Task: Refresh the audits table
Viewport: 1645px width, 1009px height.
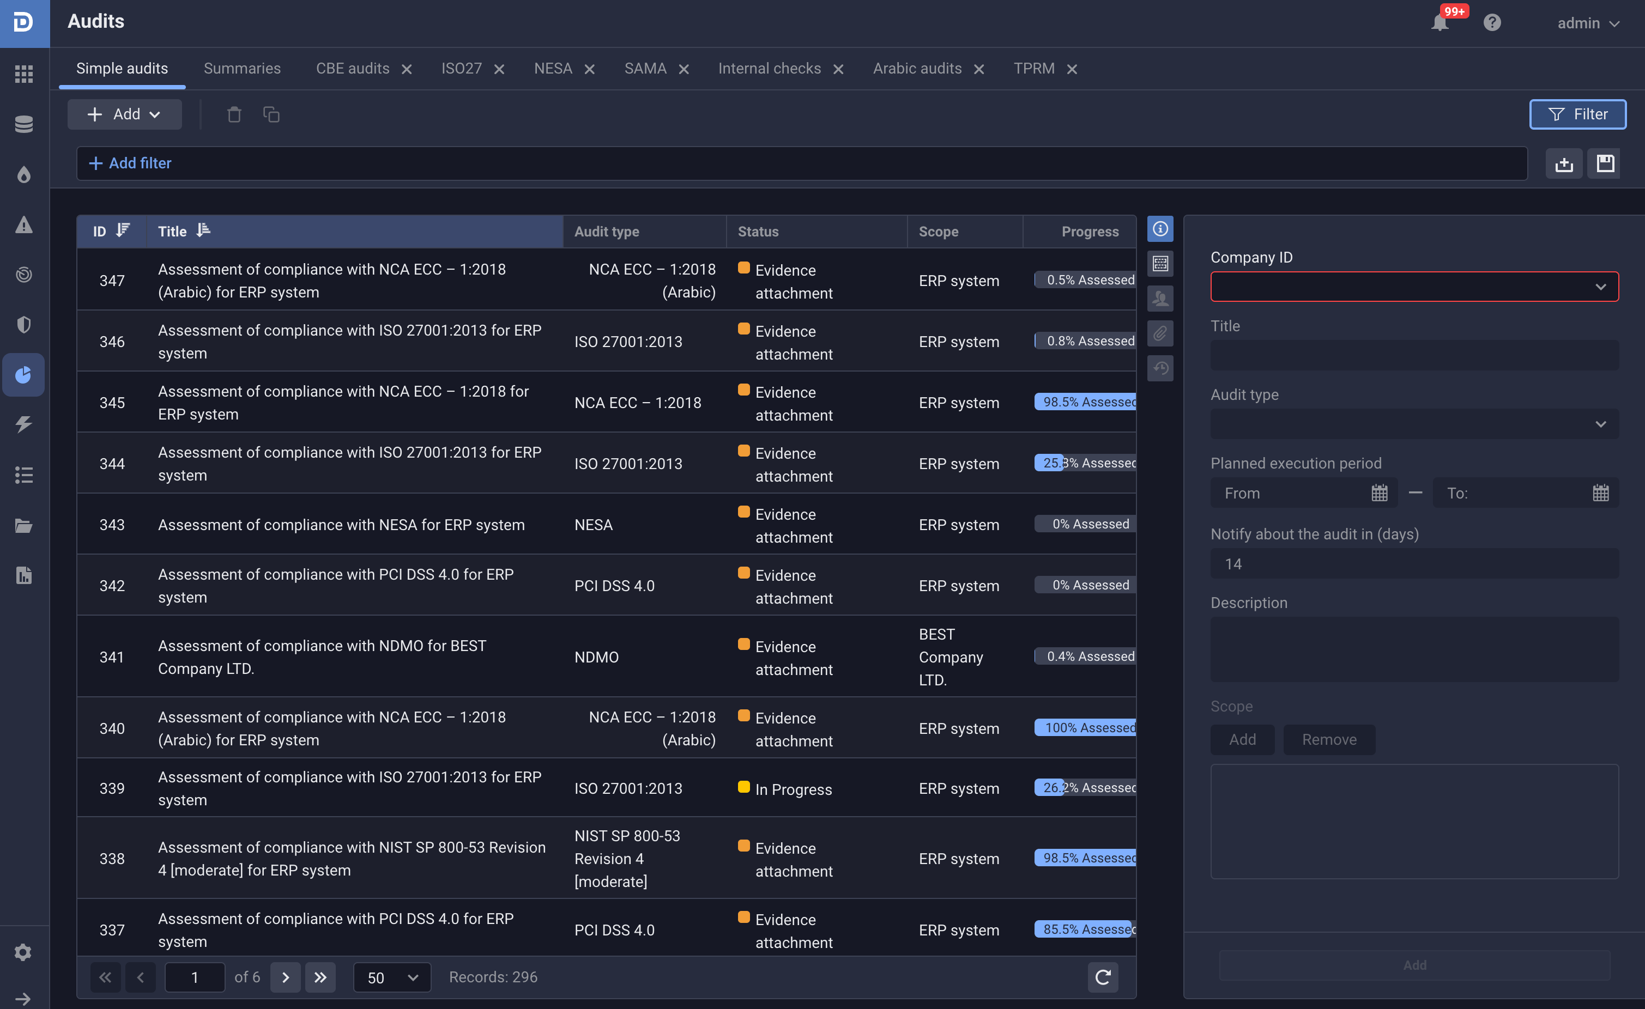Action: tap(1103, 977)
